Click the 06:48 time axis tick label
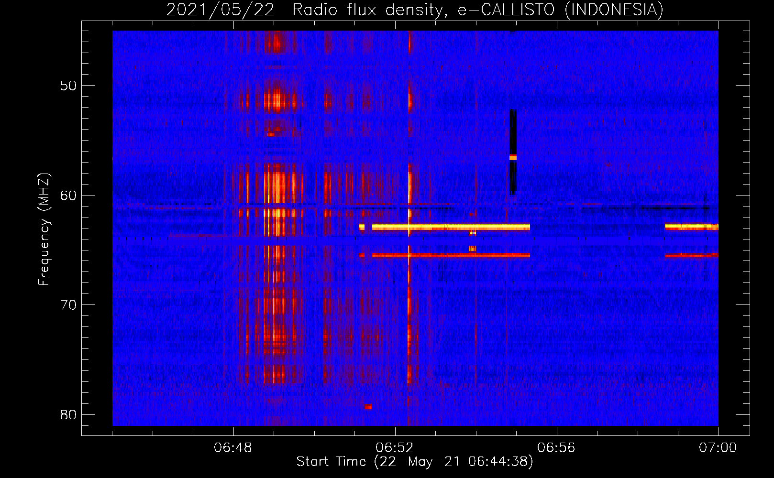The image size is (774, 478). [233, 448]
